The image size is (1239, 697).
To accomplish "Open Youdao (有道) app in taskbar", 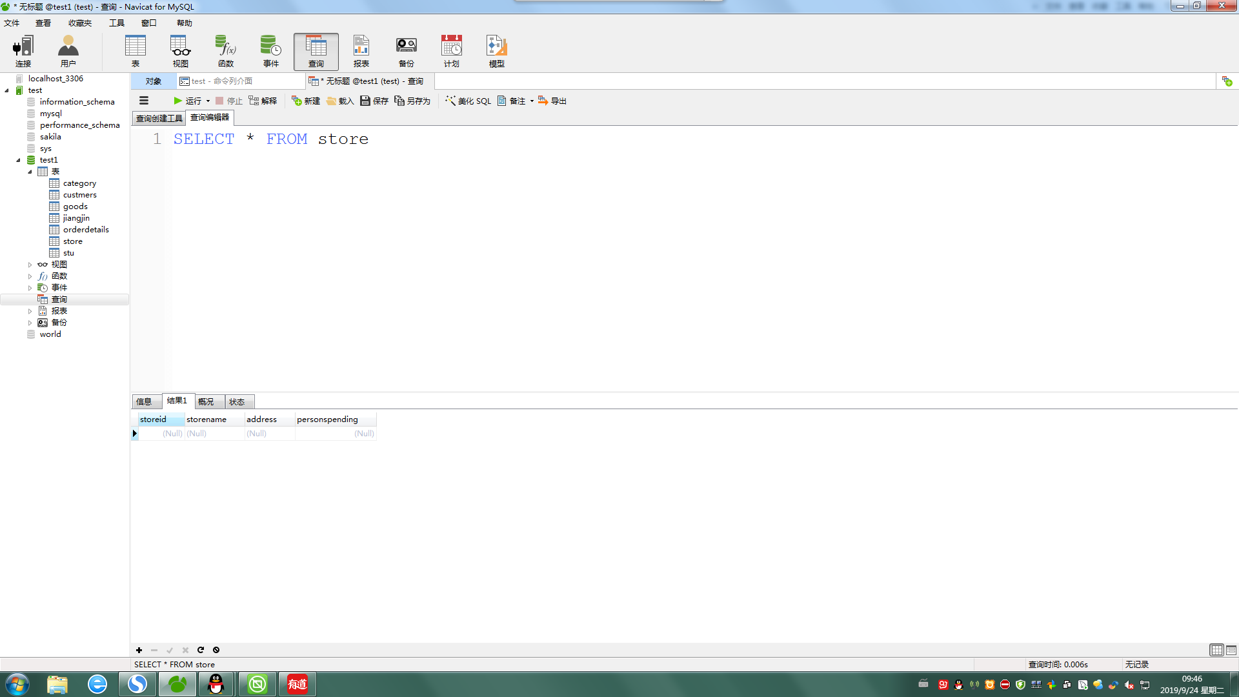I will [297, 684].
